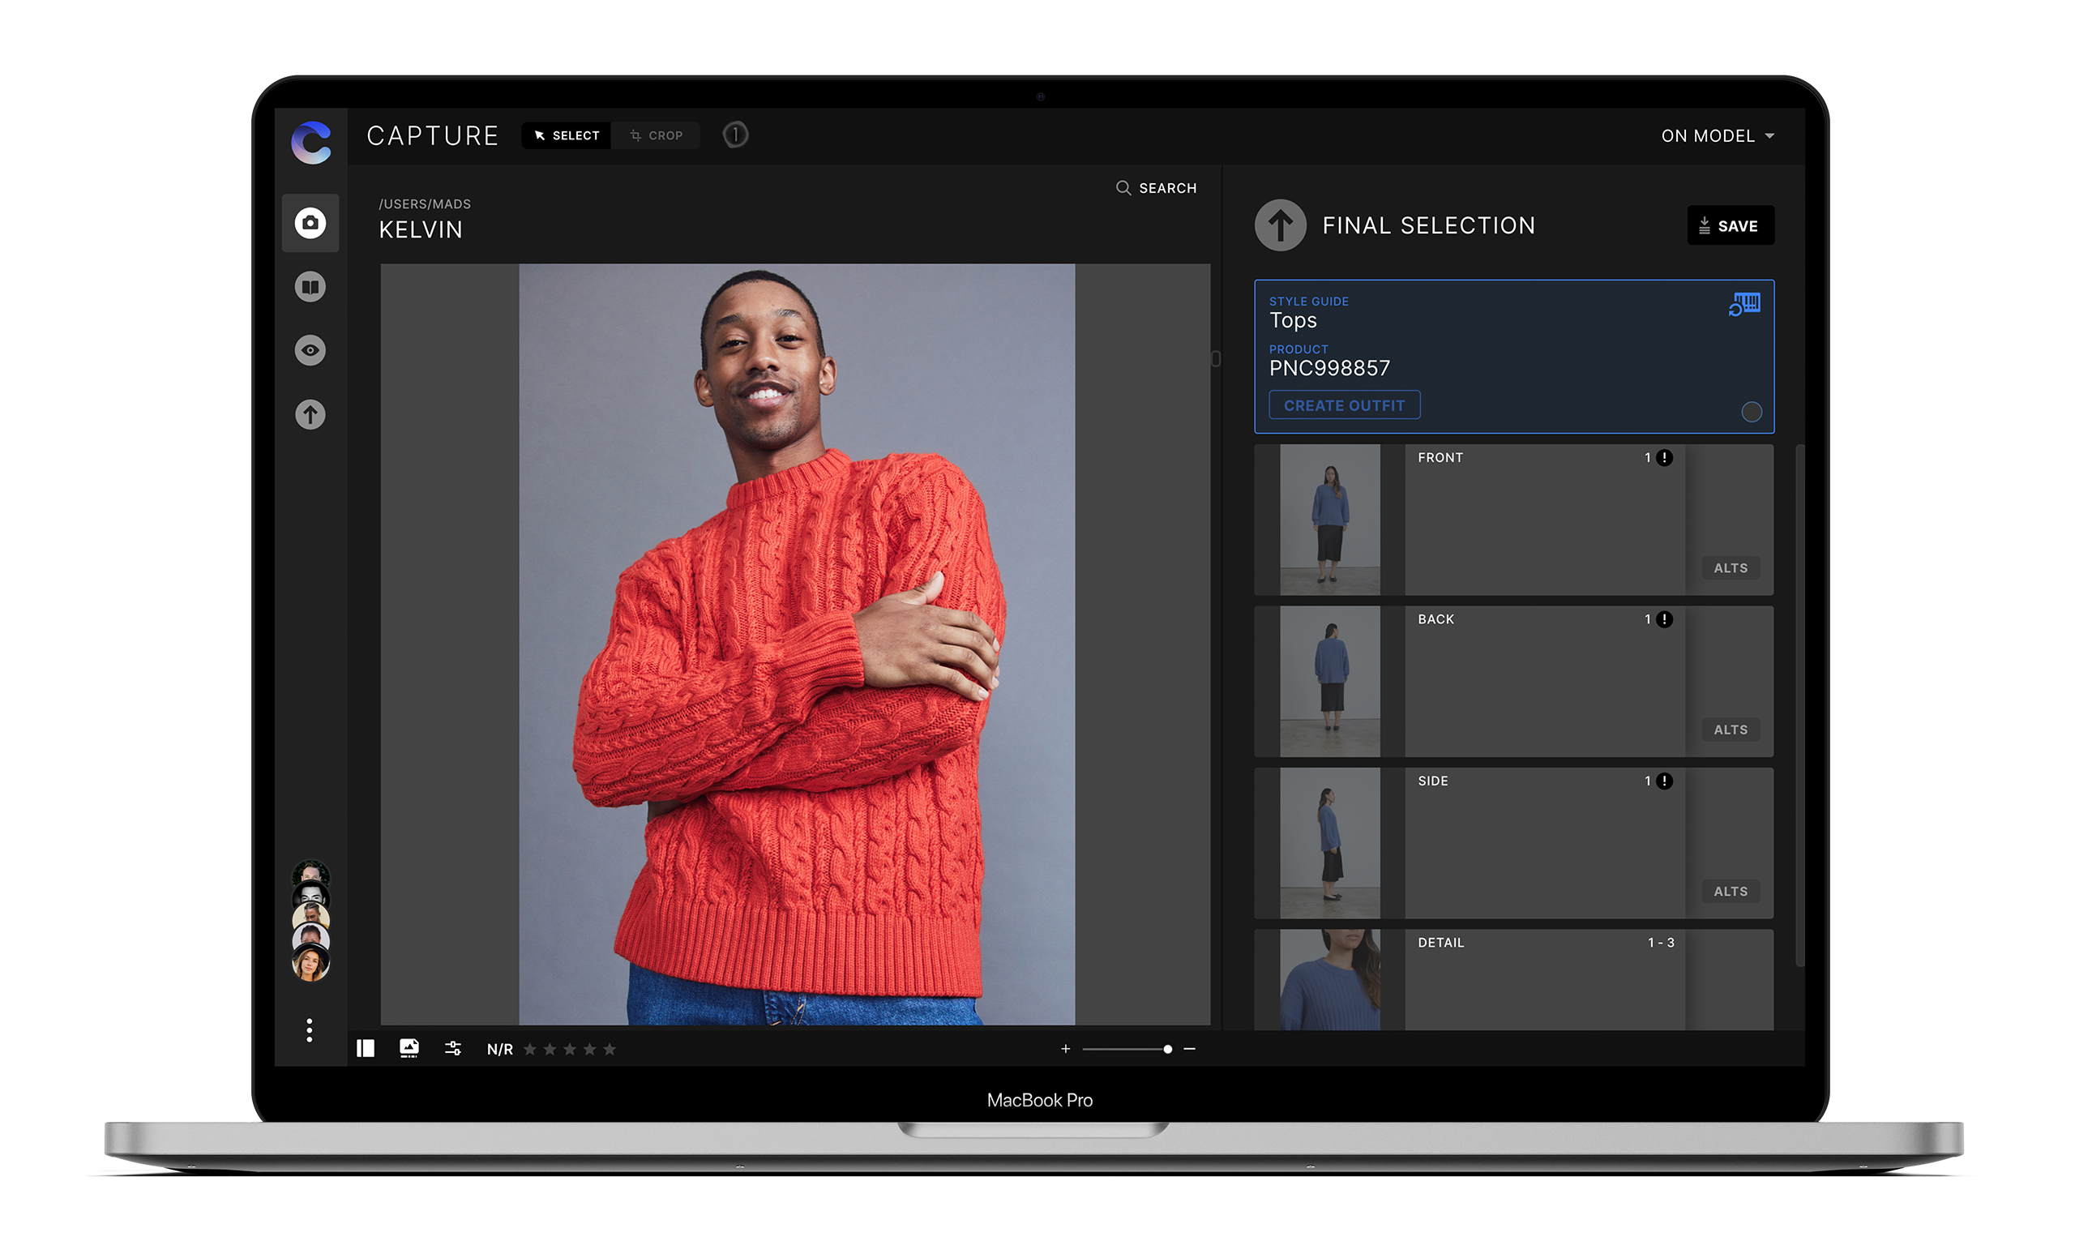This screenshot has width=2075, height=1254.
Task: Click the barcode rescan icon in product card
Action: click(x=1744, y=304)
